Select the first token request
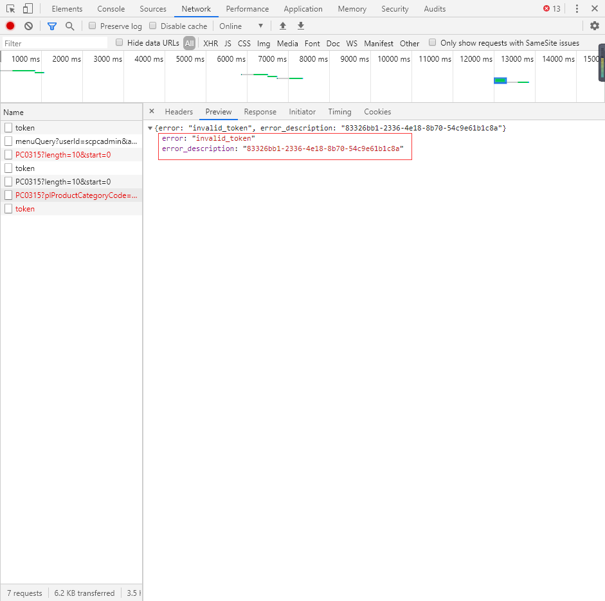605x601 pixels. pyautogui.click(x=71, y=128)
